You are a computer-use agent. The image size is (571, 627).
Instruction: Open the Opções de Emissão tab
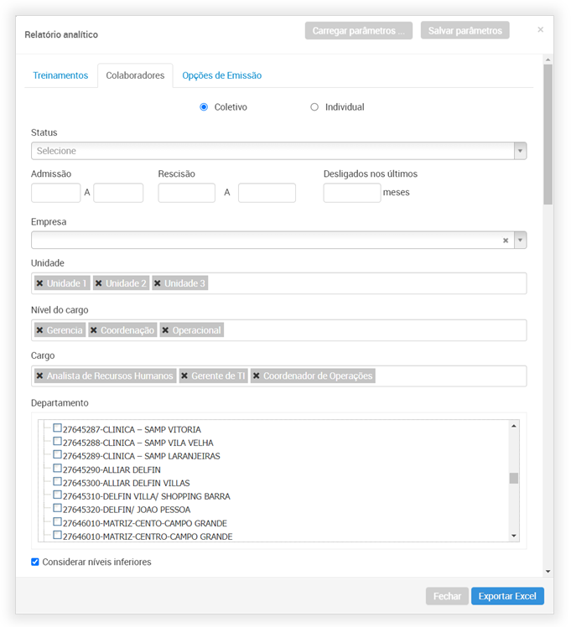[222, 75]
